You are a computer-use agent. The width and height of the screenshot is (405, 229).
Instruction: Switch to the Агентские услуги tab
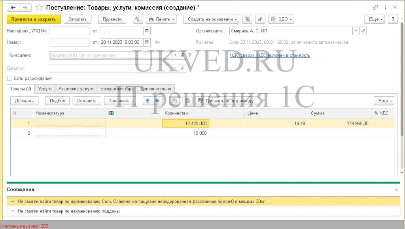point(76,89)
